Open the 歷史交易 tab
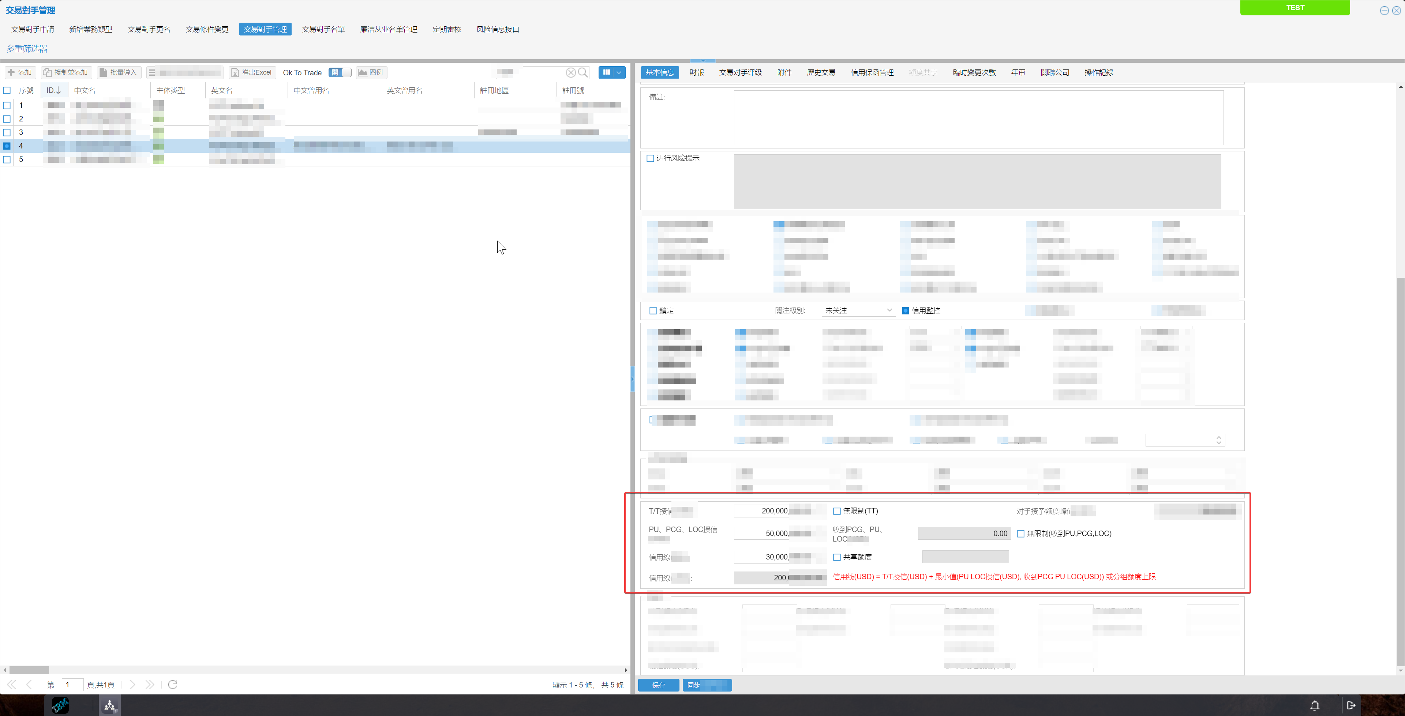Screen dimensions: 1405x716 [x=821, y=72]
